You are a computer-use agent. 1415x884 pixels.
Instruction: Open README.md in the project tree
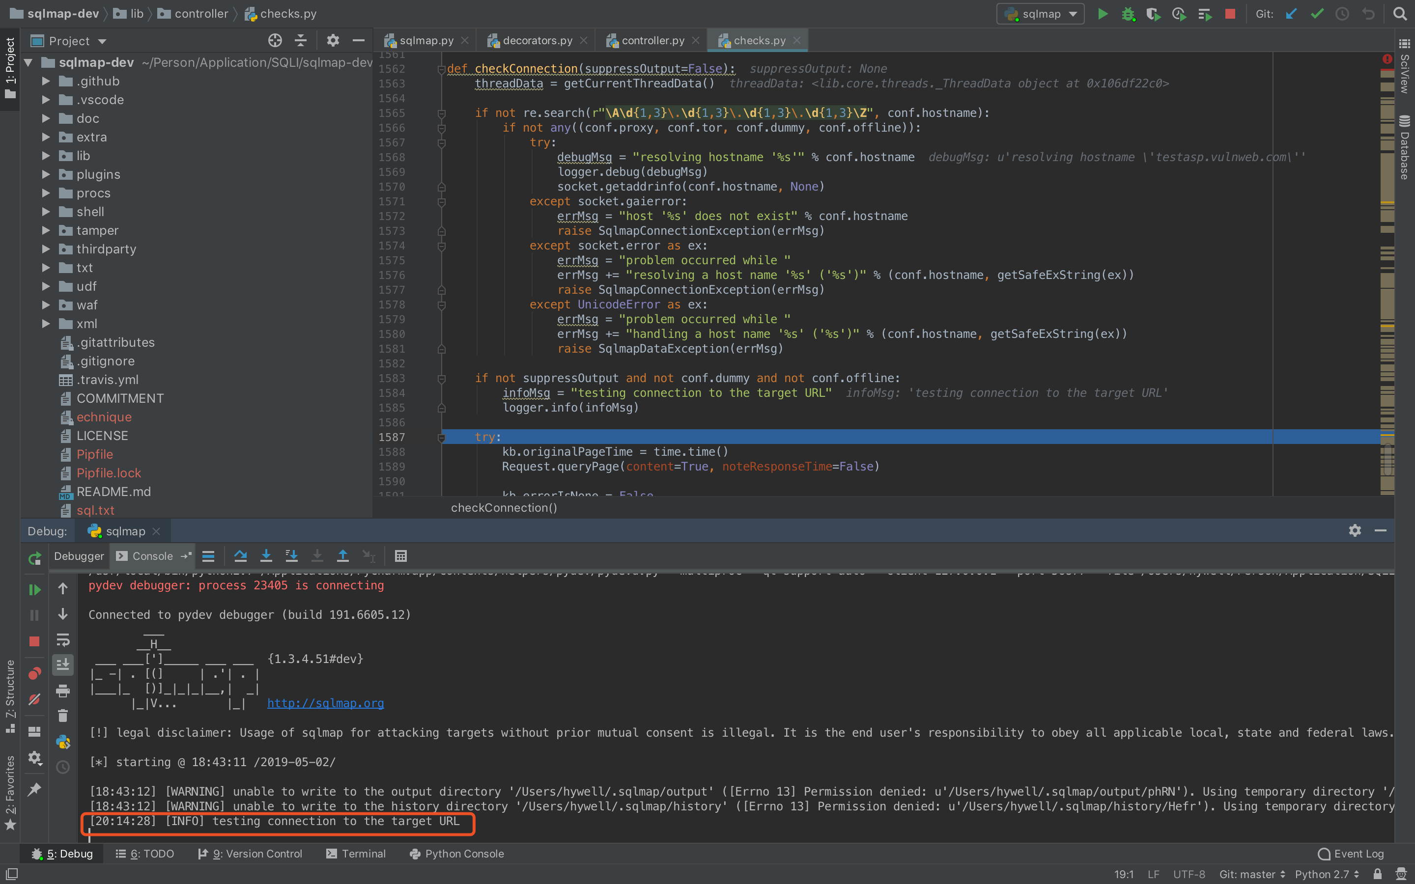click(x=113, y=492)
